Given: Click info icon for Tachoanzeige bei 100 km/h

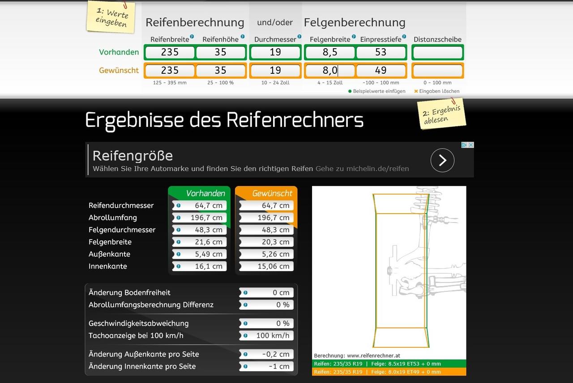Looking at the screenshot, I should [x=245, y=336].
